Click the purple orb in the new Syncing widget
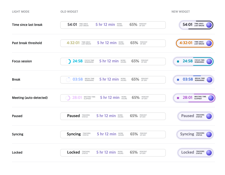 pyautogui.click(x=209, y=134)
